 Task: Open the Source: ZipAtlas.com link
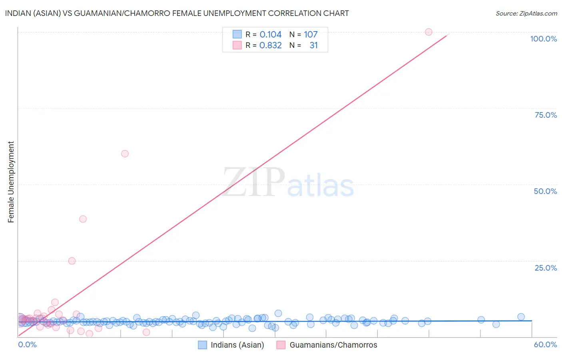526,13
